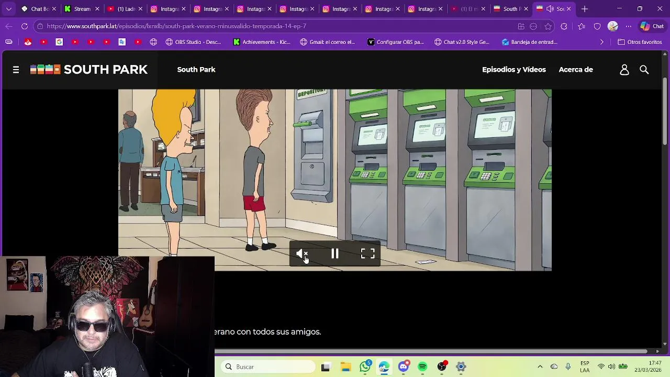Close the Chat Bo tab
Viewport: 670px width, 377px height.
54,9
